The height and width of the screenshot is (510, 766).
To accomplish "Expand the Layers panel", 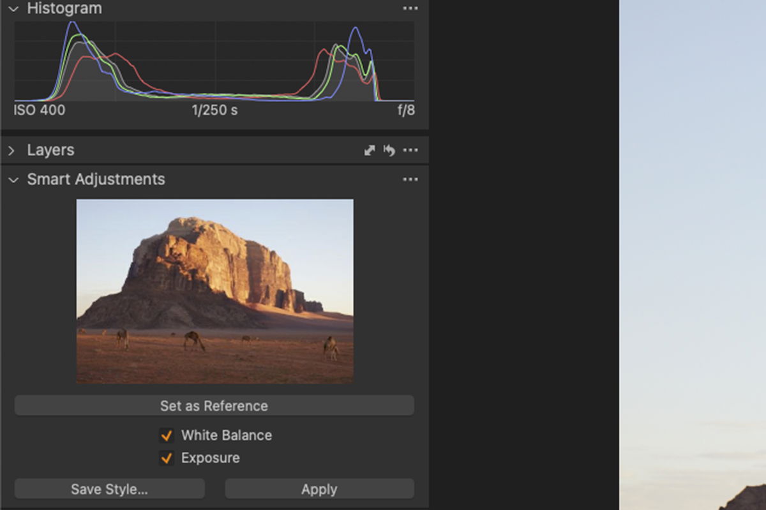I will (x=12, y=150).
